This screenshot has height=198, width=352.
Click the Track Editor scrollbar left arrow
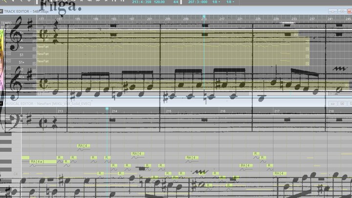tap(39, 93)
